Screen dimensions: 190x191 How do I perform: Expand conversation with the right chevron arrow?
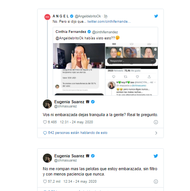coord(156,133)
